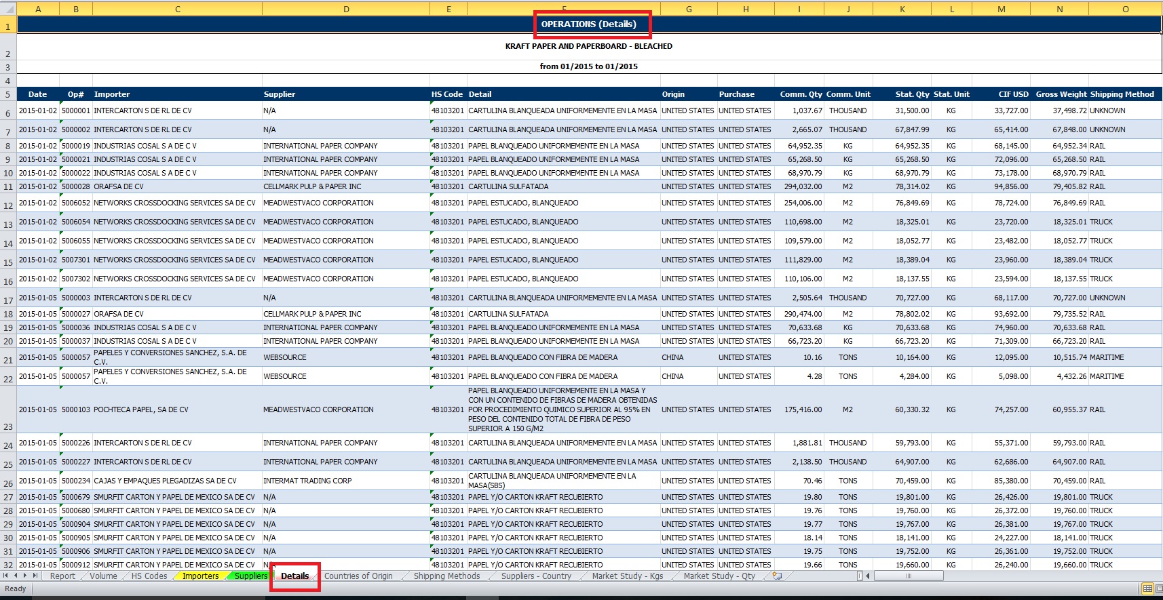Jump to first sheet with navigation arrow
Image resolution: width=1163 pixels, height=600 pixels.
(6, 576)
